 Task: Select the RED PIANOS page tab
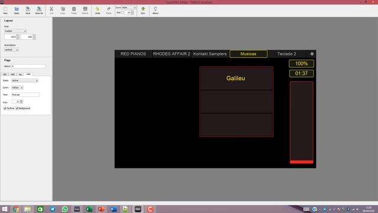pyautogui.click(x=133, y=54)
